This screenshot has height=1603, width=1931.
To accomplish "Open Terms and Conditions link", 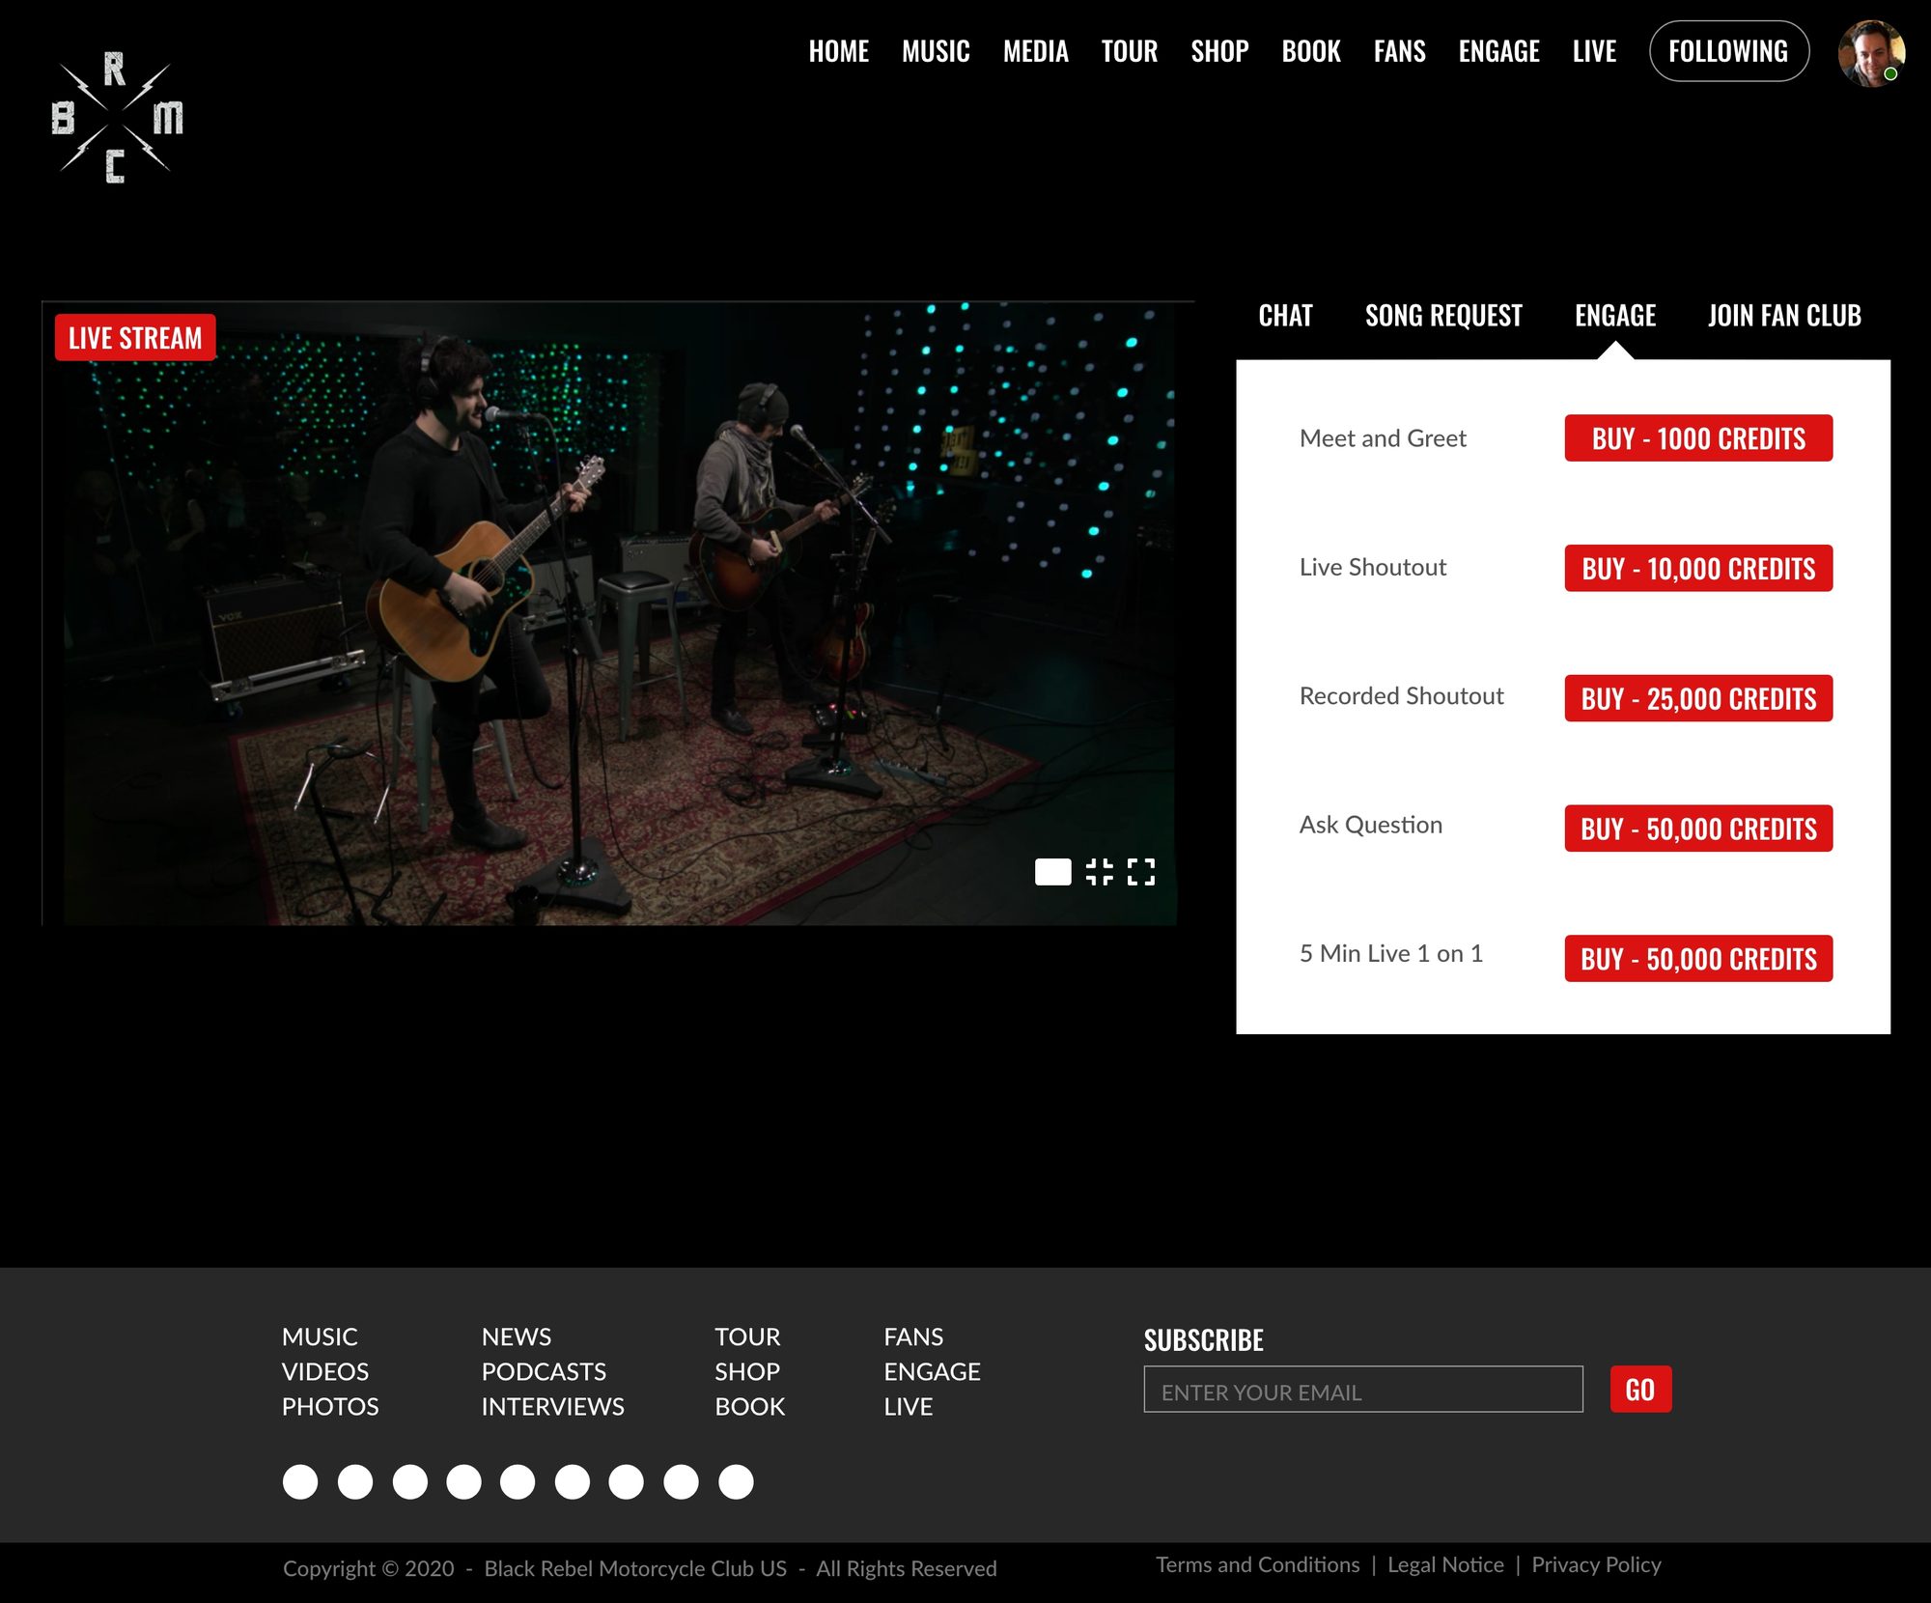I will point(1257,1564).
